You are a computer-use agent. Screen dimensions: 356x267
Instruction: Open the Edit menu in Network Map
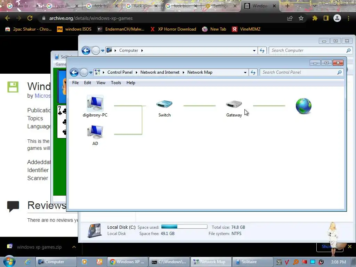pos(87,83)
